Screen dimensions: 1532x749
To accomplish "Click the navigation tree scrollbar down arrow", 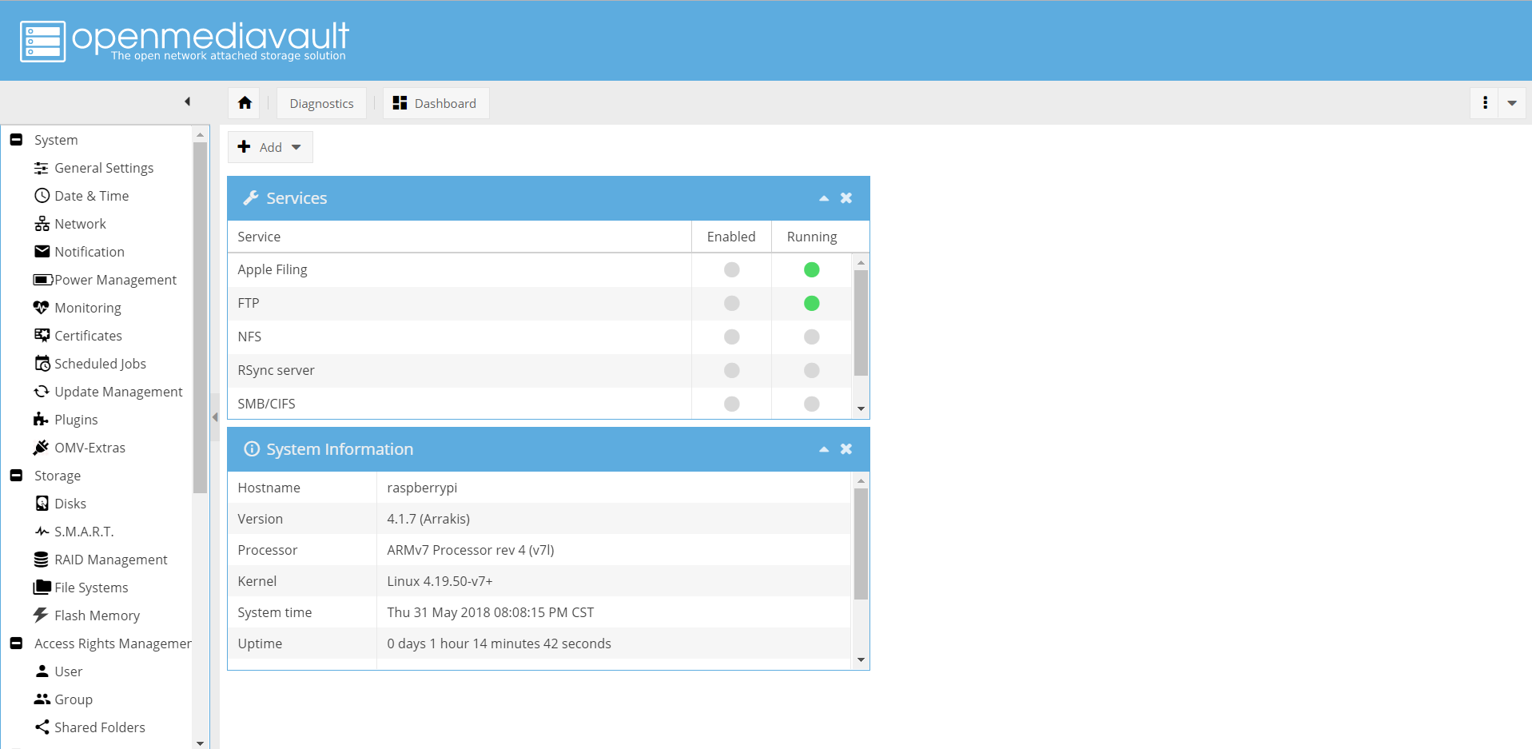I will coord(200,743).
